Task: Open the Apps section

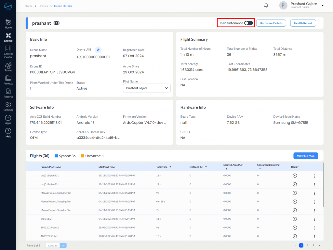Action: pyautogui.click(x=8, y=119)
